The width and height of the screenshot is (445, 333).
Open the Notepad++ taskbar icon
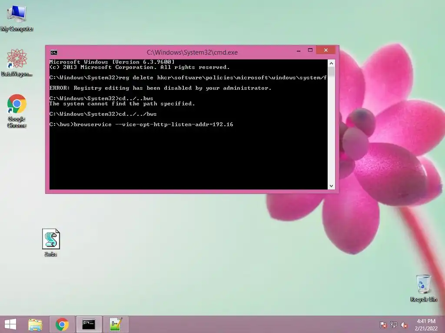pyautogui.click(x=116, y=324)
